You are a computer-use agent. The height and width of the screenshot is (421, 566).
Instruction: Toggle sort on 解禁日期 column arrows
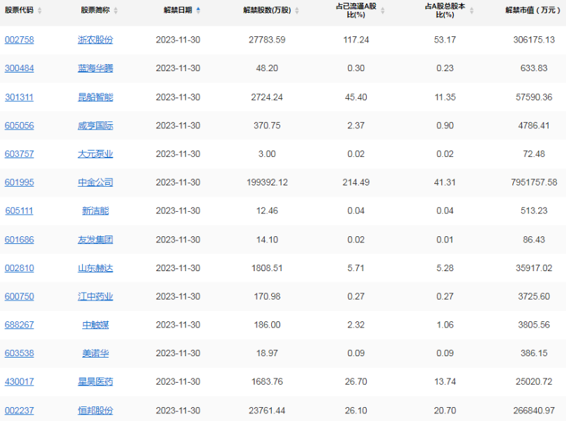[x=198, y=10]
